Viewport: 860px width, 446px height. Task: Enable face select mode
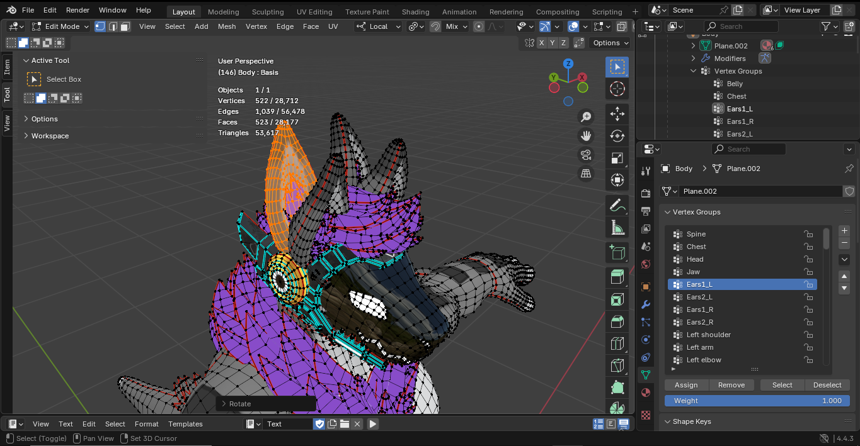pyautogui.click(x=125, y=26)
